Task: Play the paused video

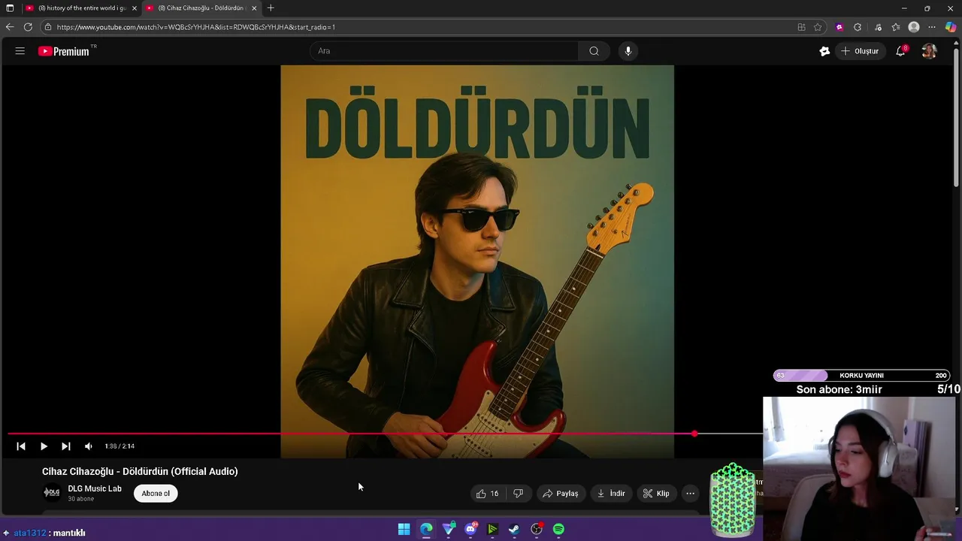Action: click(x=44, y=446)
